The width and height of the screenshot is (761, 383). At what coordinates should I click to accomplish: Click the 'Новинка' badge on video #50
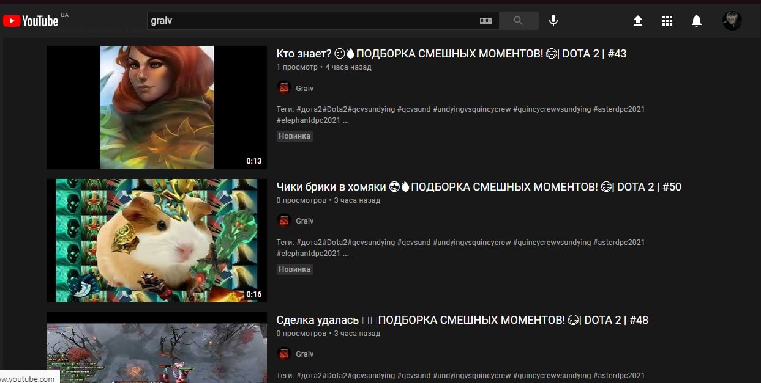[x=294, y=269]
